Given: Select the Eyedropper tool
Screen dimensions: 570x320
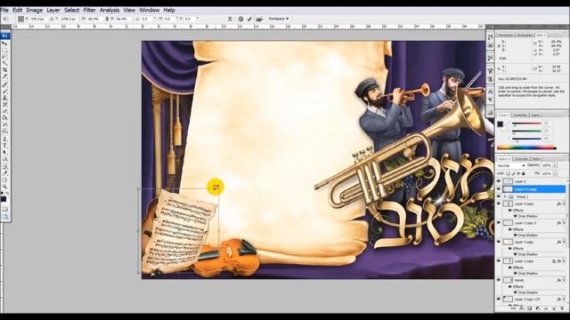Looking at the screenshot, I should [5, 172].
